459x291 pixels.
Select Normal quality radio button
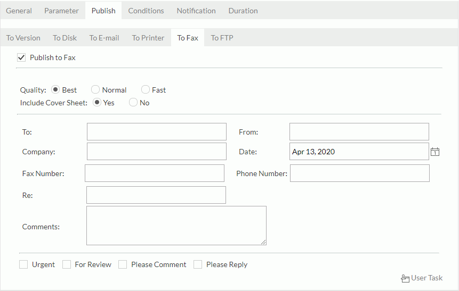point(95,90)
